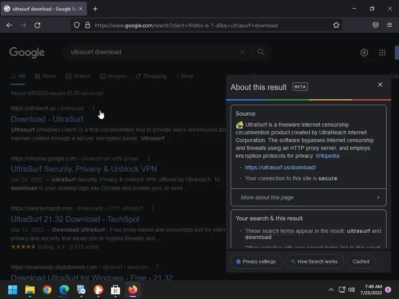Select the All results tab
Viewport: 399px width, 299px height.
pyautogui.click(x=18, y=76)
